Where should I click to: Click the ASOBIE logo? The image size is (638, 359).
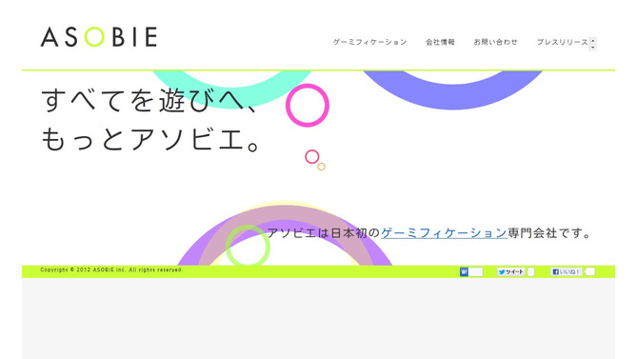99,36
